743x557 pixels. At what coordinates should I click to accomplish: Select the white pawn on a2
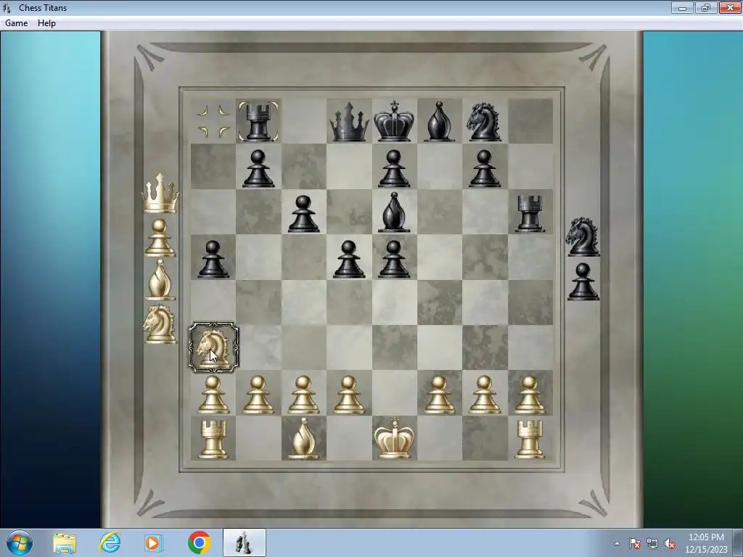[x=213, y=395]
